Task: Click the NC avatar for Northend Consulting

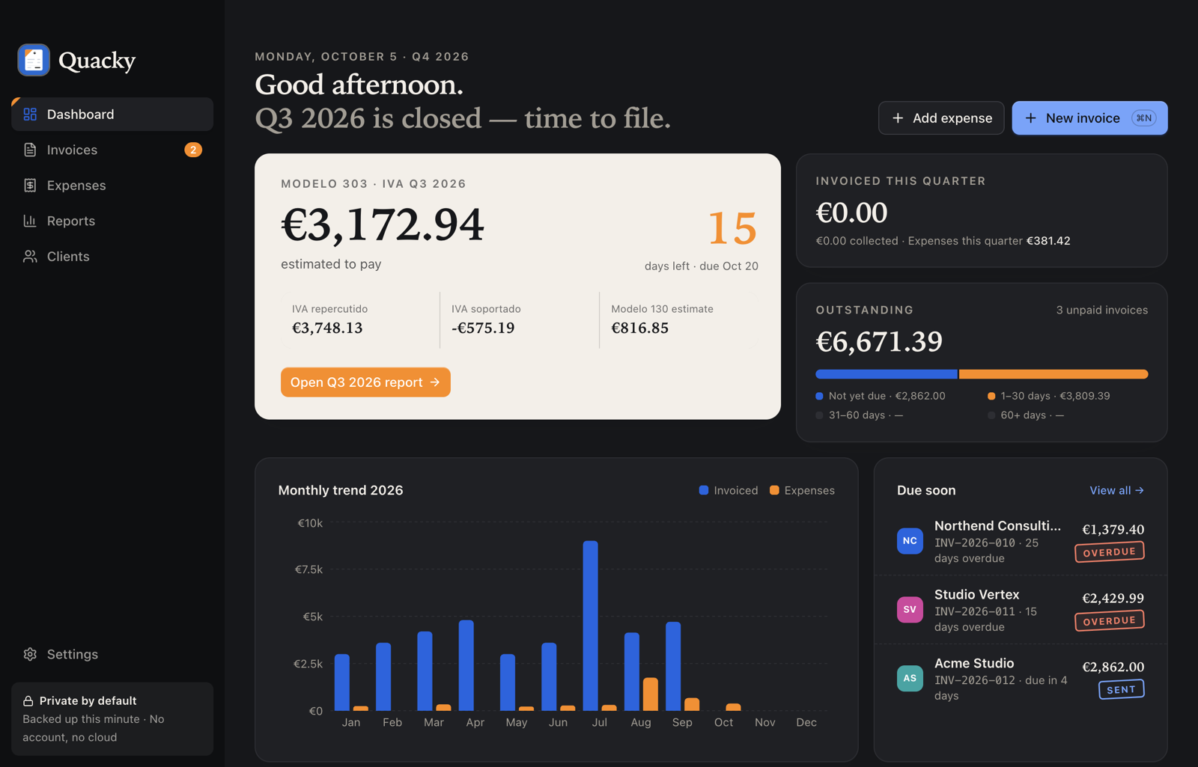Action: pos(910,541)
